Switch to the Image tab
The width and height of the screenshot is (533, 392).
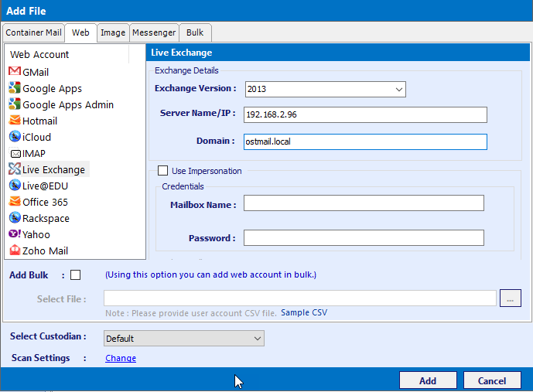point(113,32)
